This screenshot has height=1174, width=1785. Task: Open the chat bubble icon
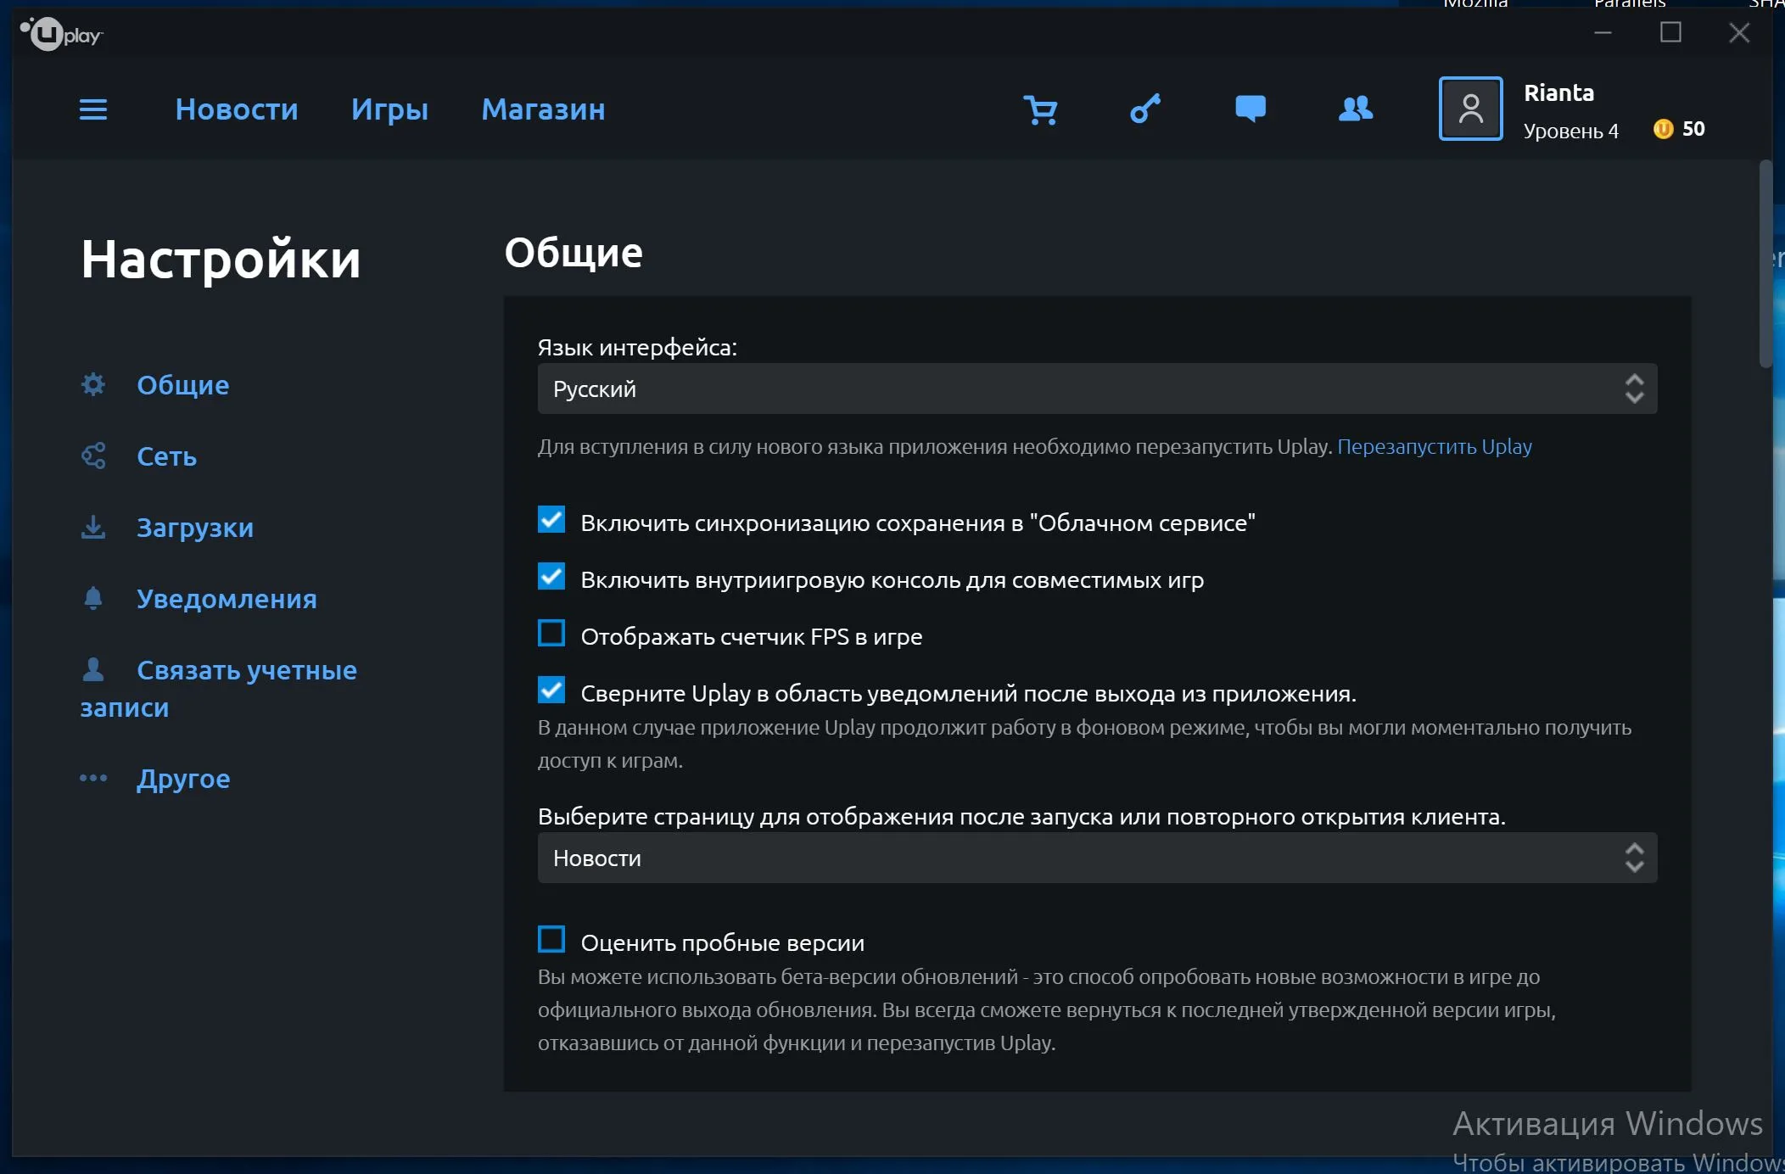point(1251,109)
